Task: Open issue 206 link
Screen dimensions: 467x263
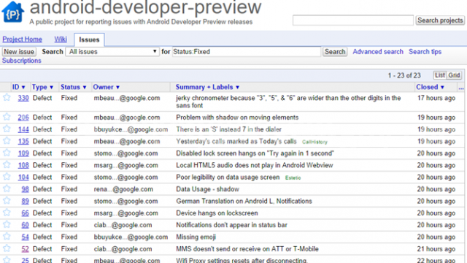Action: pyautogui.click(x=23, y=117)
